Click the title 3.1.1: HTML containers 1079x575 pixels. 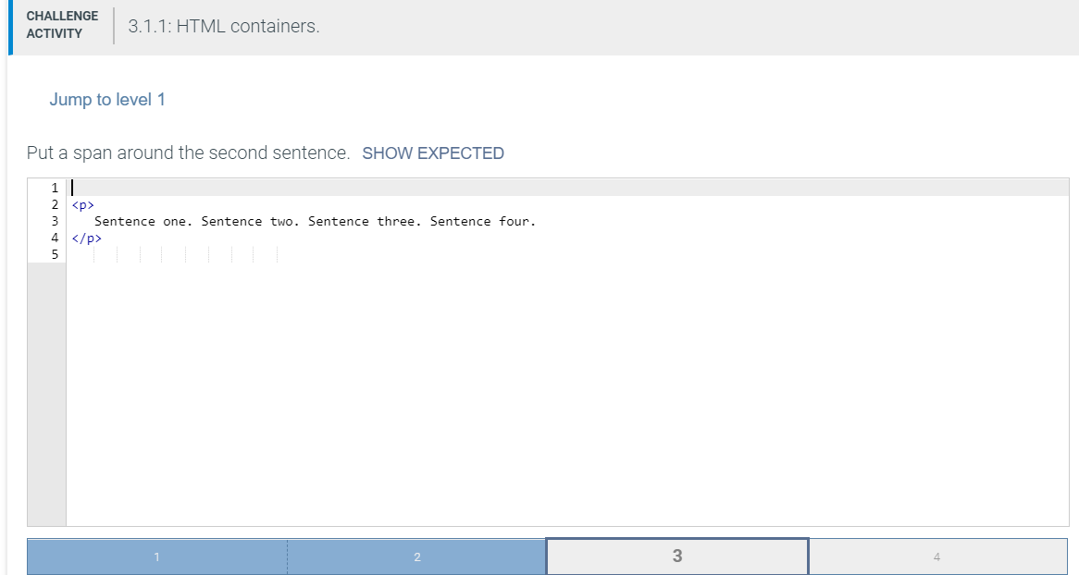pyautogui.click(x=223, y=26)
